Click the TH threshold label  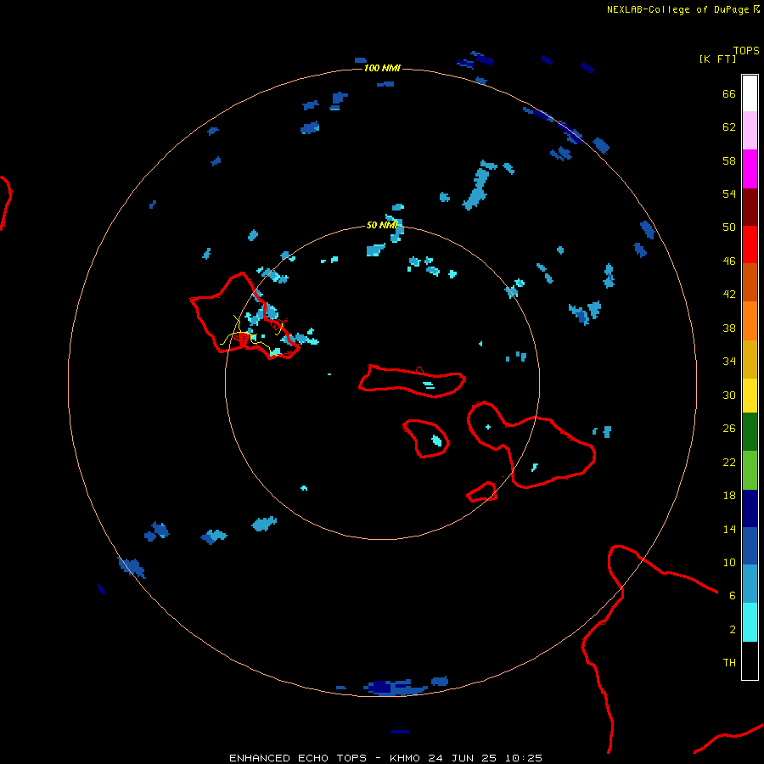coord(729,663)
